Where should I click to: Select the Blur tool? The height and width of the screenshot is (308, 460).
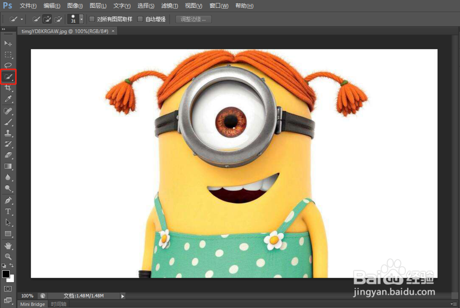(x=8, y=177)
